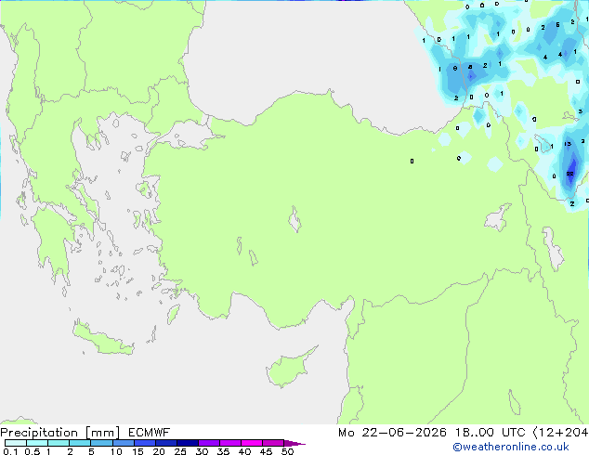Click the '18..00 UTC' time text
589x455 pixels.
490,433
